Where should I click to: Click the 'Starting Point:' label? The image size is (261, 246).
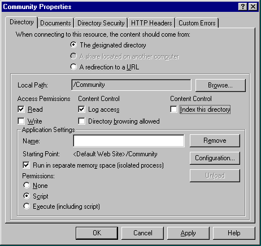pos(41,154)
